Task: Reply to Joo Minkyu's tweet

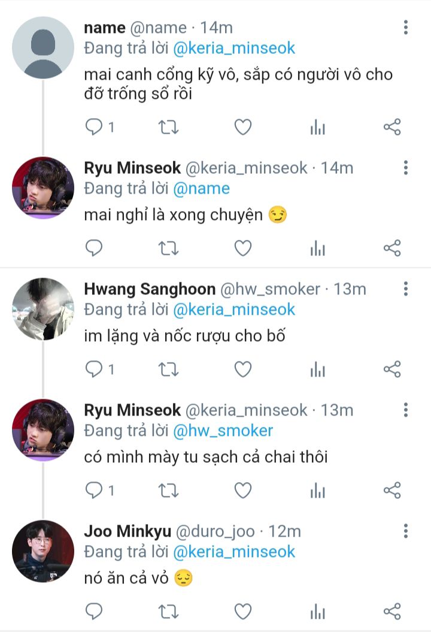Action: 94,612
